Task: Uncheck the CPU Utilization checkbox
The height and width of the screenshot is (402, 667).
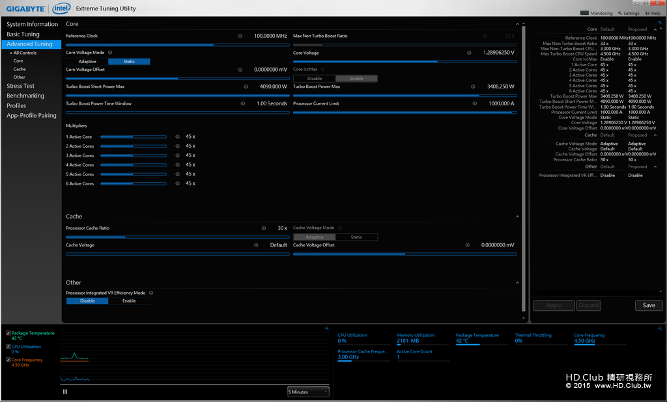Action: [8, 347]
